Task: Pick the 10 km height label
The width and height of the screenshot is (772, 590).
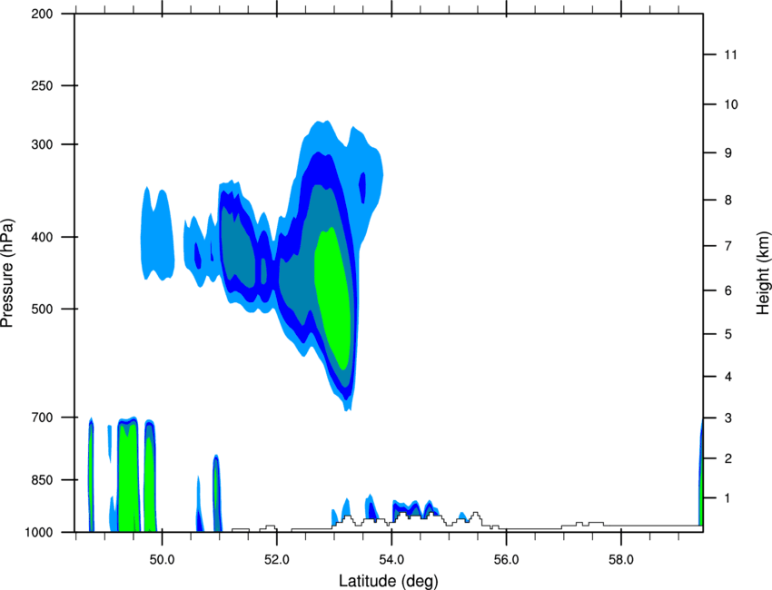Action: (731, 104)
